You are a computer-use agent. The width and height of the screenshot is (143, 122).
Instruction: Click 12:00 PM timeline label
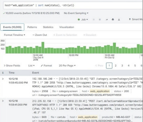pyautogui.click(x=74, y=55)
